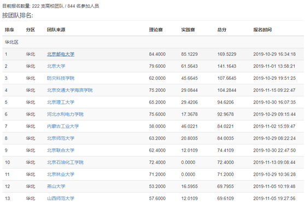Click total score 141.1643
This screenshot has height=203, width=305.
pyautogui.click(x=227, y=66)
